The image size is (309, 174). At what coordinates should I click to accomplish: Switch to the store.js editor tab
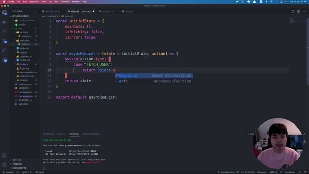[127, 11]
